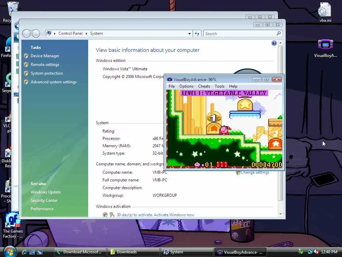Screen dimensions: 342x257
Task: Open VisualBoyAdvance File menu
Action: coord(172,86)
